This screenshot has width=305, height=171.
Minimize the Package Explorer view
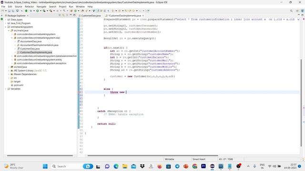pos(71,15)
